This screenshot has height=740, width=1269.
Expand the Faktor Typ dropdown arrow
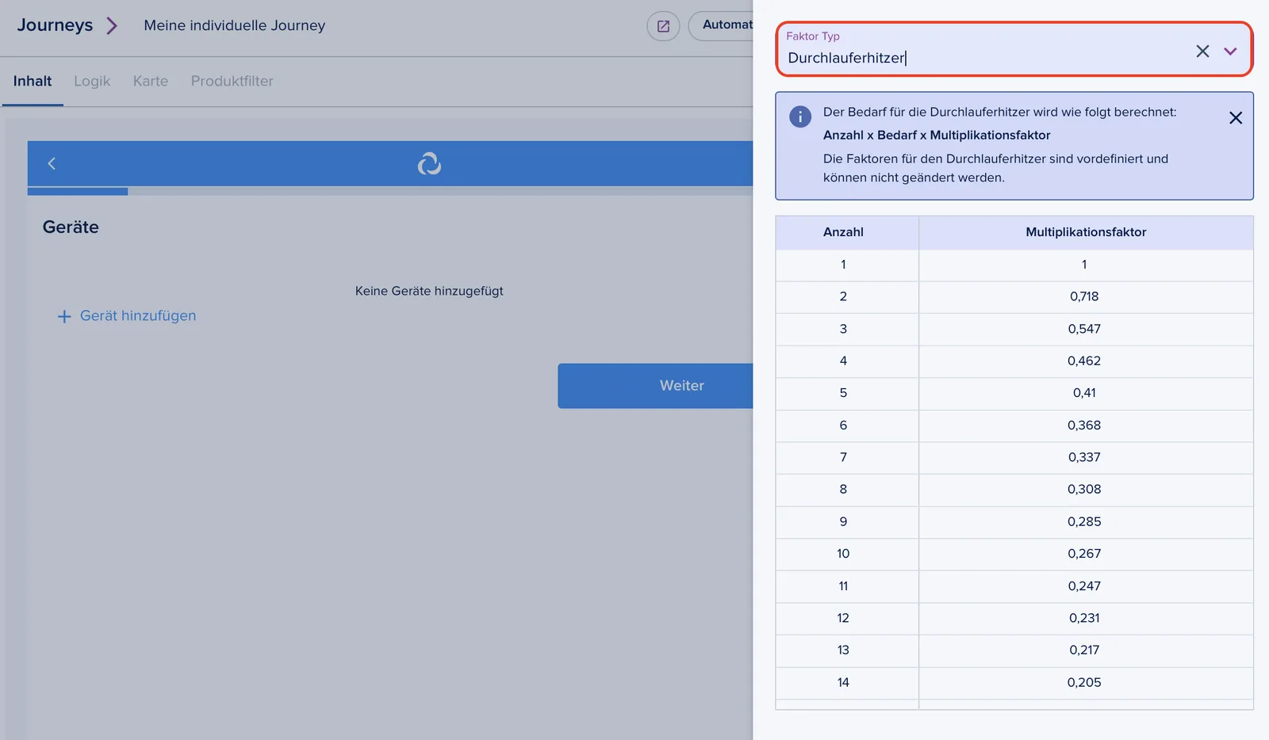(1230, 51)
